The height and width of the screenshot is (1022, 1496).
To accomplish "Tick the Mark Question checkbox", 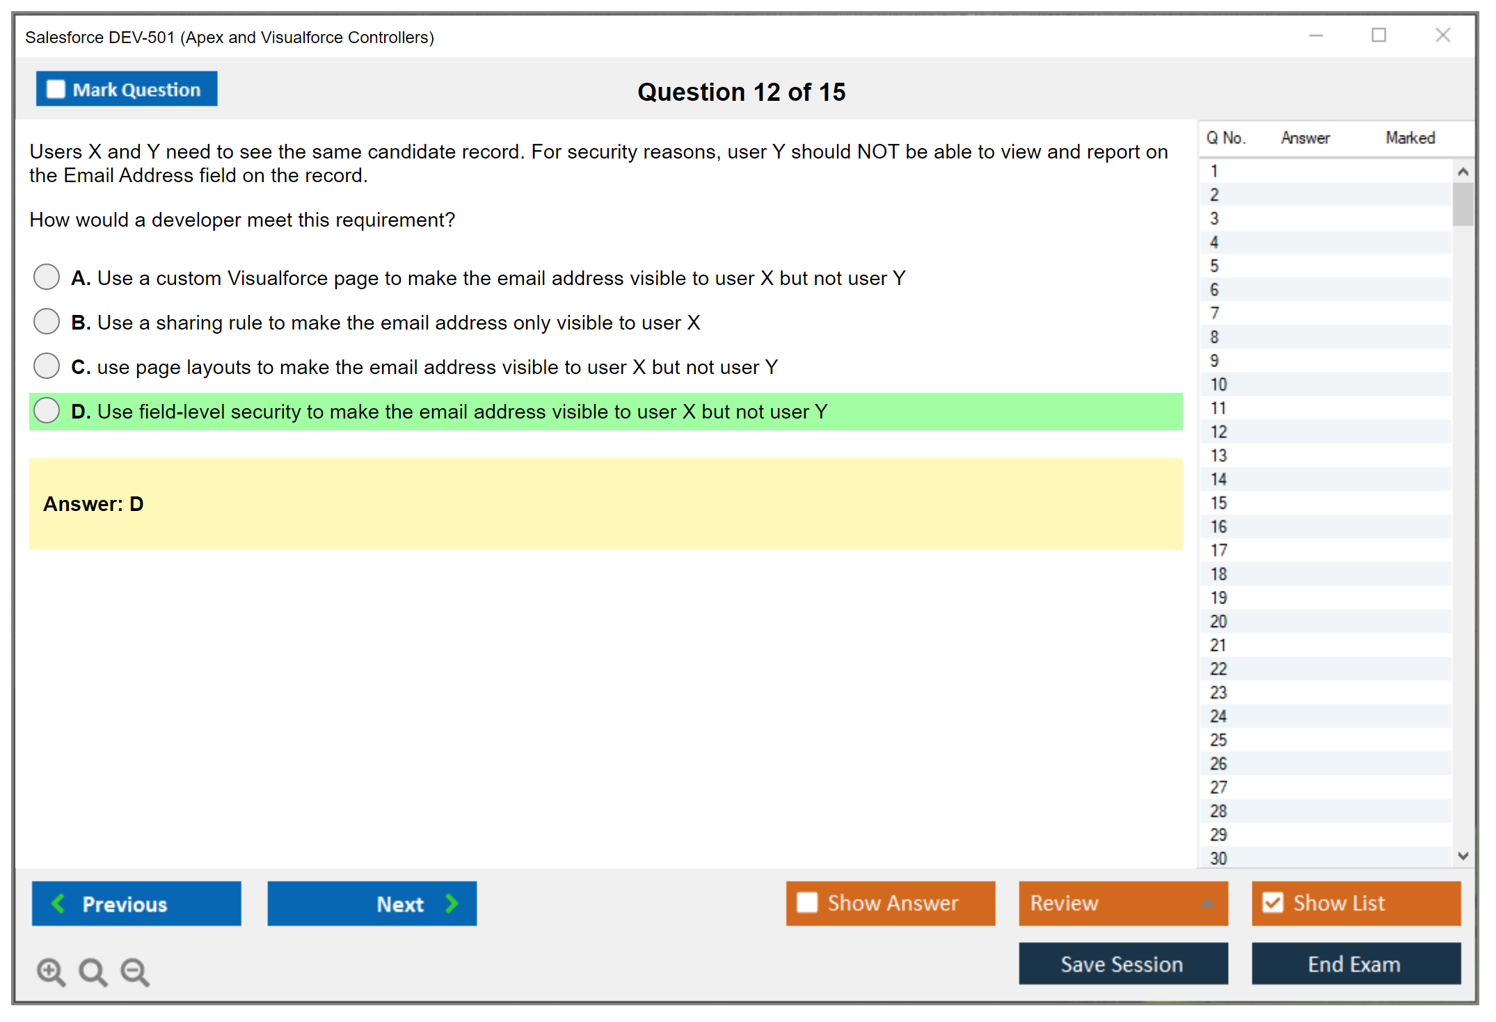I will tap(56, 89).
